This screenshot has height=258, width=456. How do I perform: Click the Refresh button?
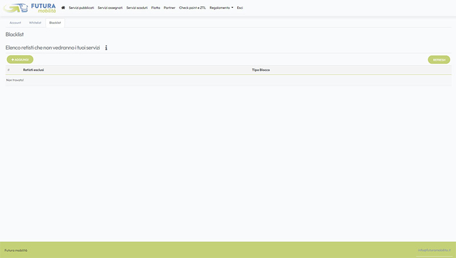pos(439,60)
